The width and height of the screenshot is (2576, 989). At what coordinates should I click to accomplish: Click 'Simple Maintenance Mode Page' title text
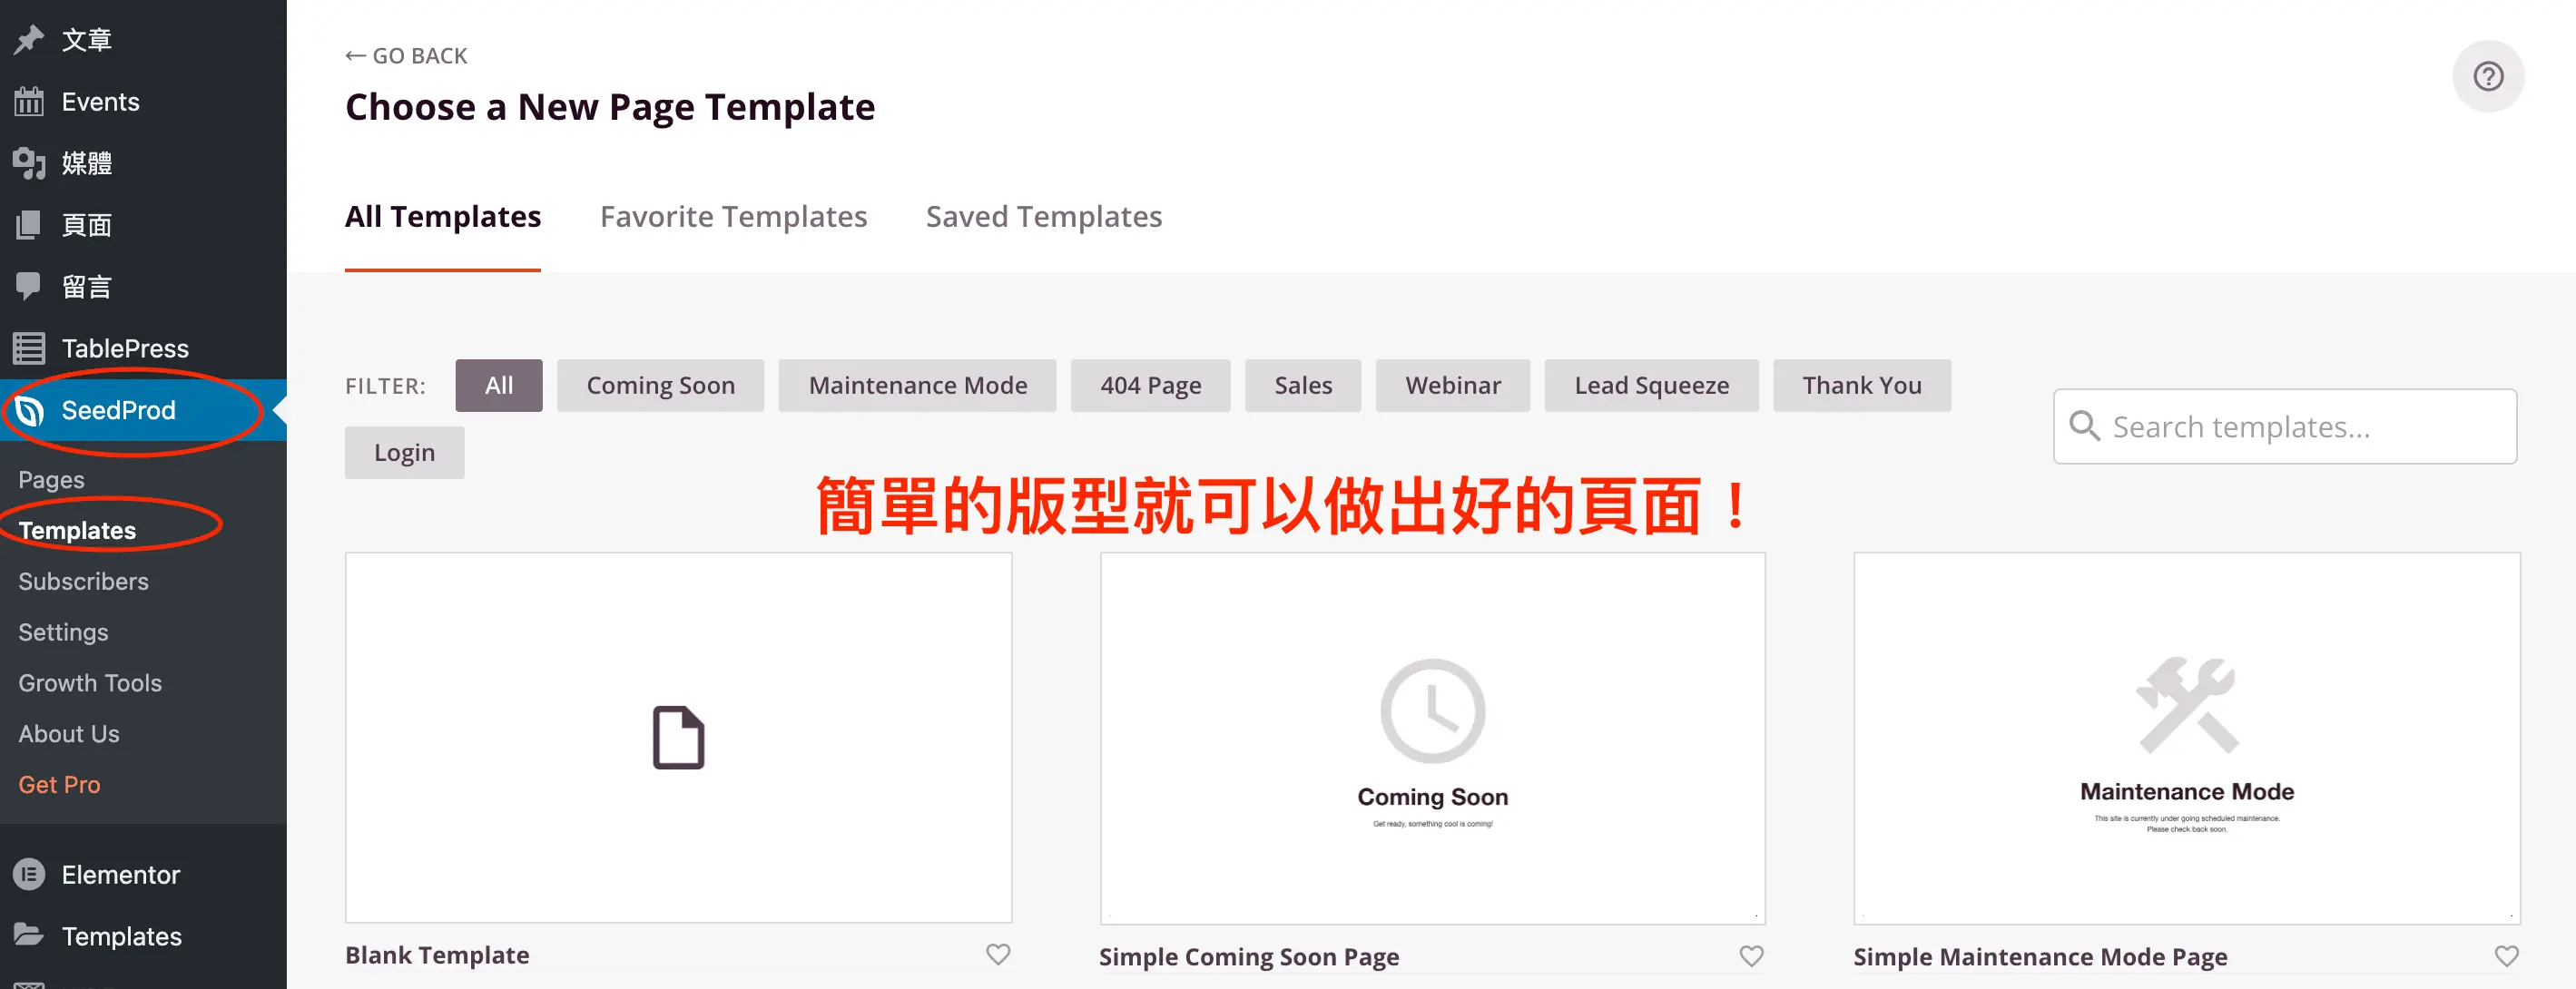click(x=2040, y=956)
